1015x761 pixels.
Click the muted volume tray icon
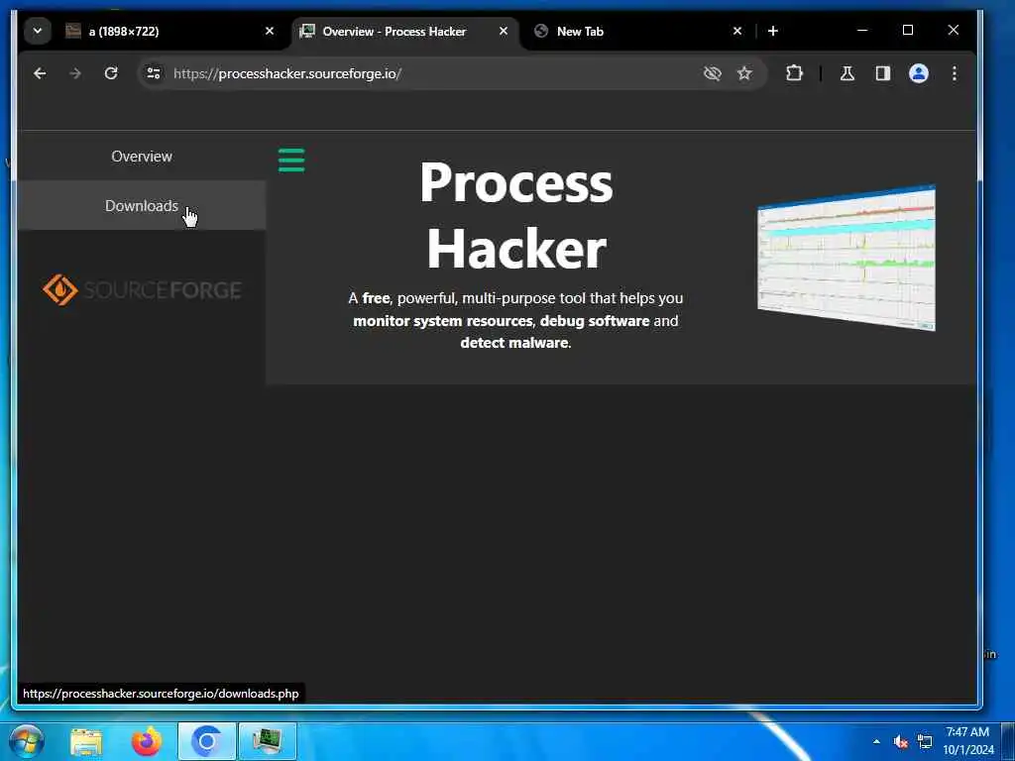pyautogui.click(x=900, y=741)
